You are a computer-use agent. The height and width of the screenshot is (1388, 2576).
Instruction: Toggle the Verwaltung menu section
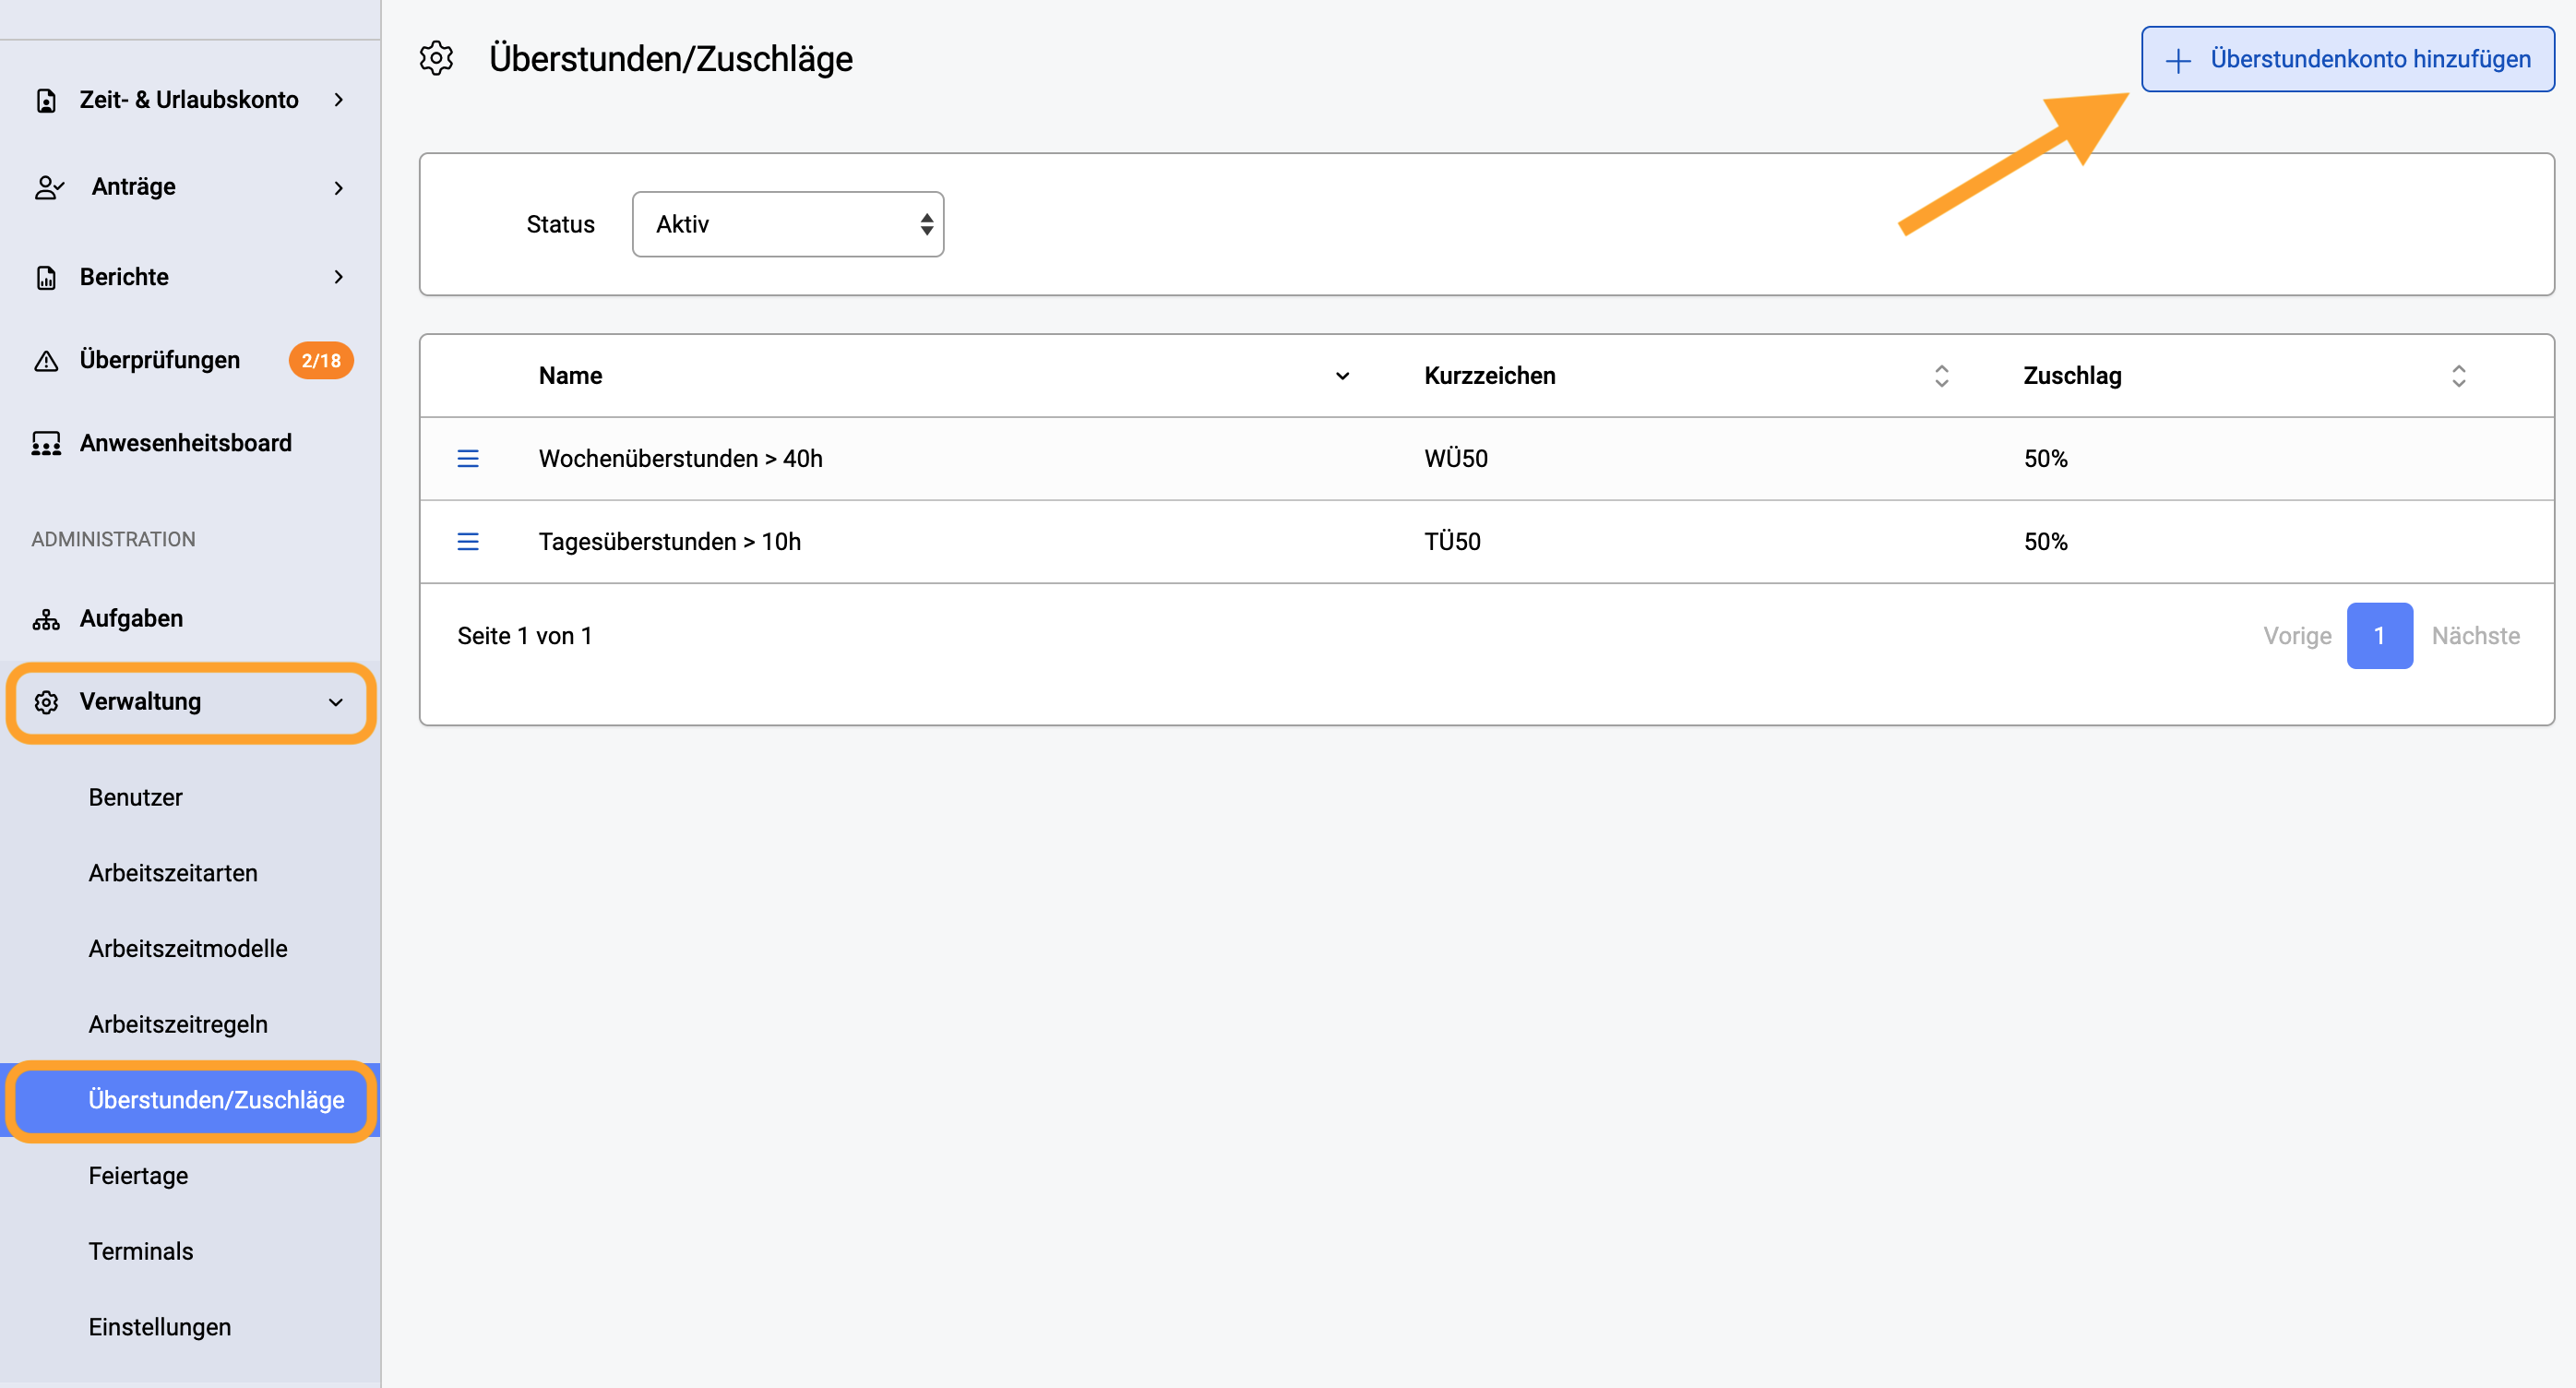[190, 702]
